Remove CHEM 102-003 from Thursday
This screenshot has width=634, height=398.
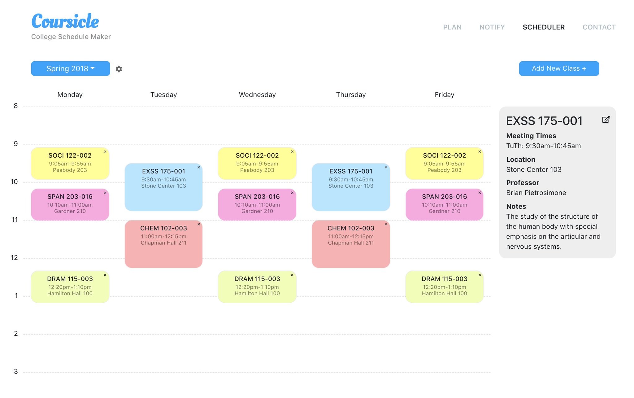(386, 224)
